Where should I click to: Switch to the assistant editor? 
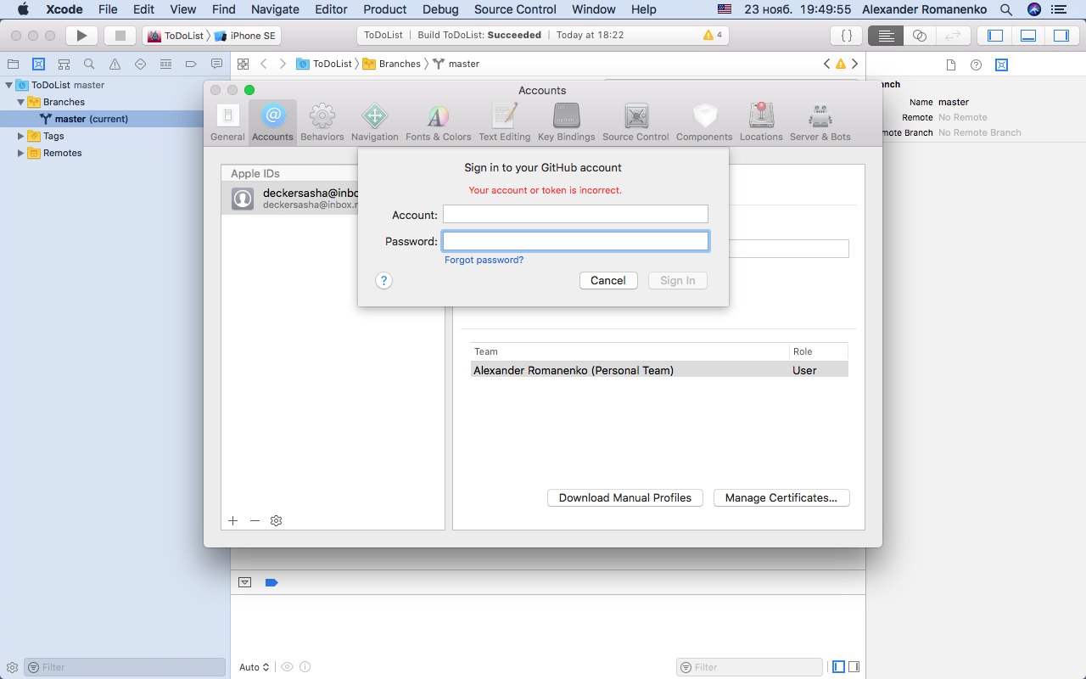point(919,36)
